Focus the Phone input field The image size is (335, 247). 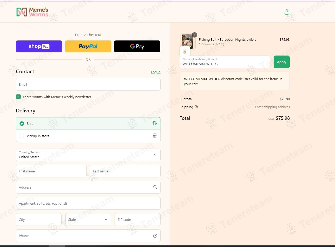point(88,236)
